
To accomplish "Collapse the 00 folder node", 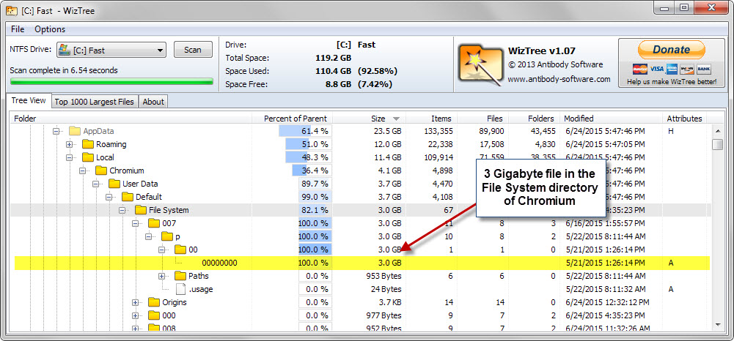I will 162,250.
